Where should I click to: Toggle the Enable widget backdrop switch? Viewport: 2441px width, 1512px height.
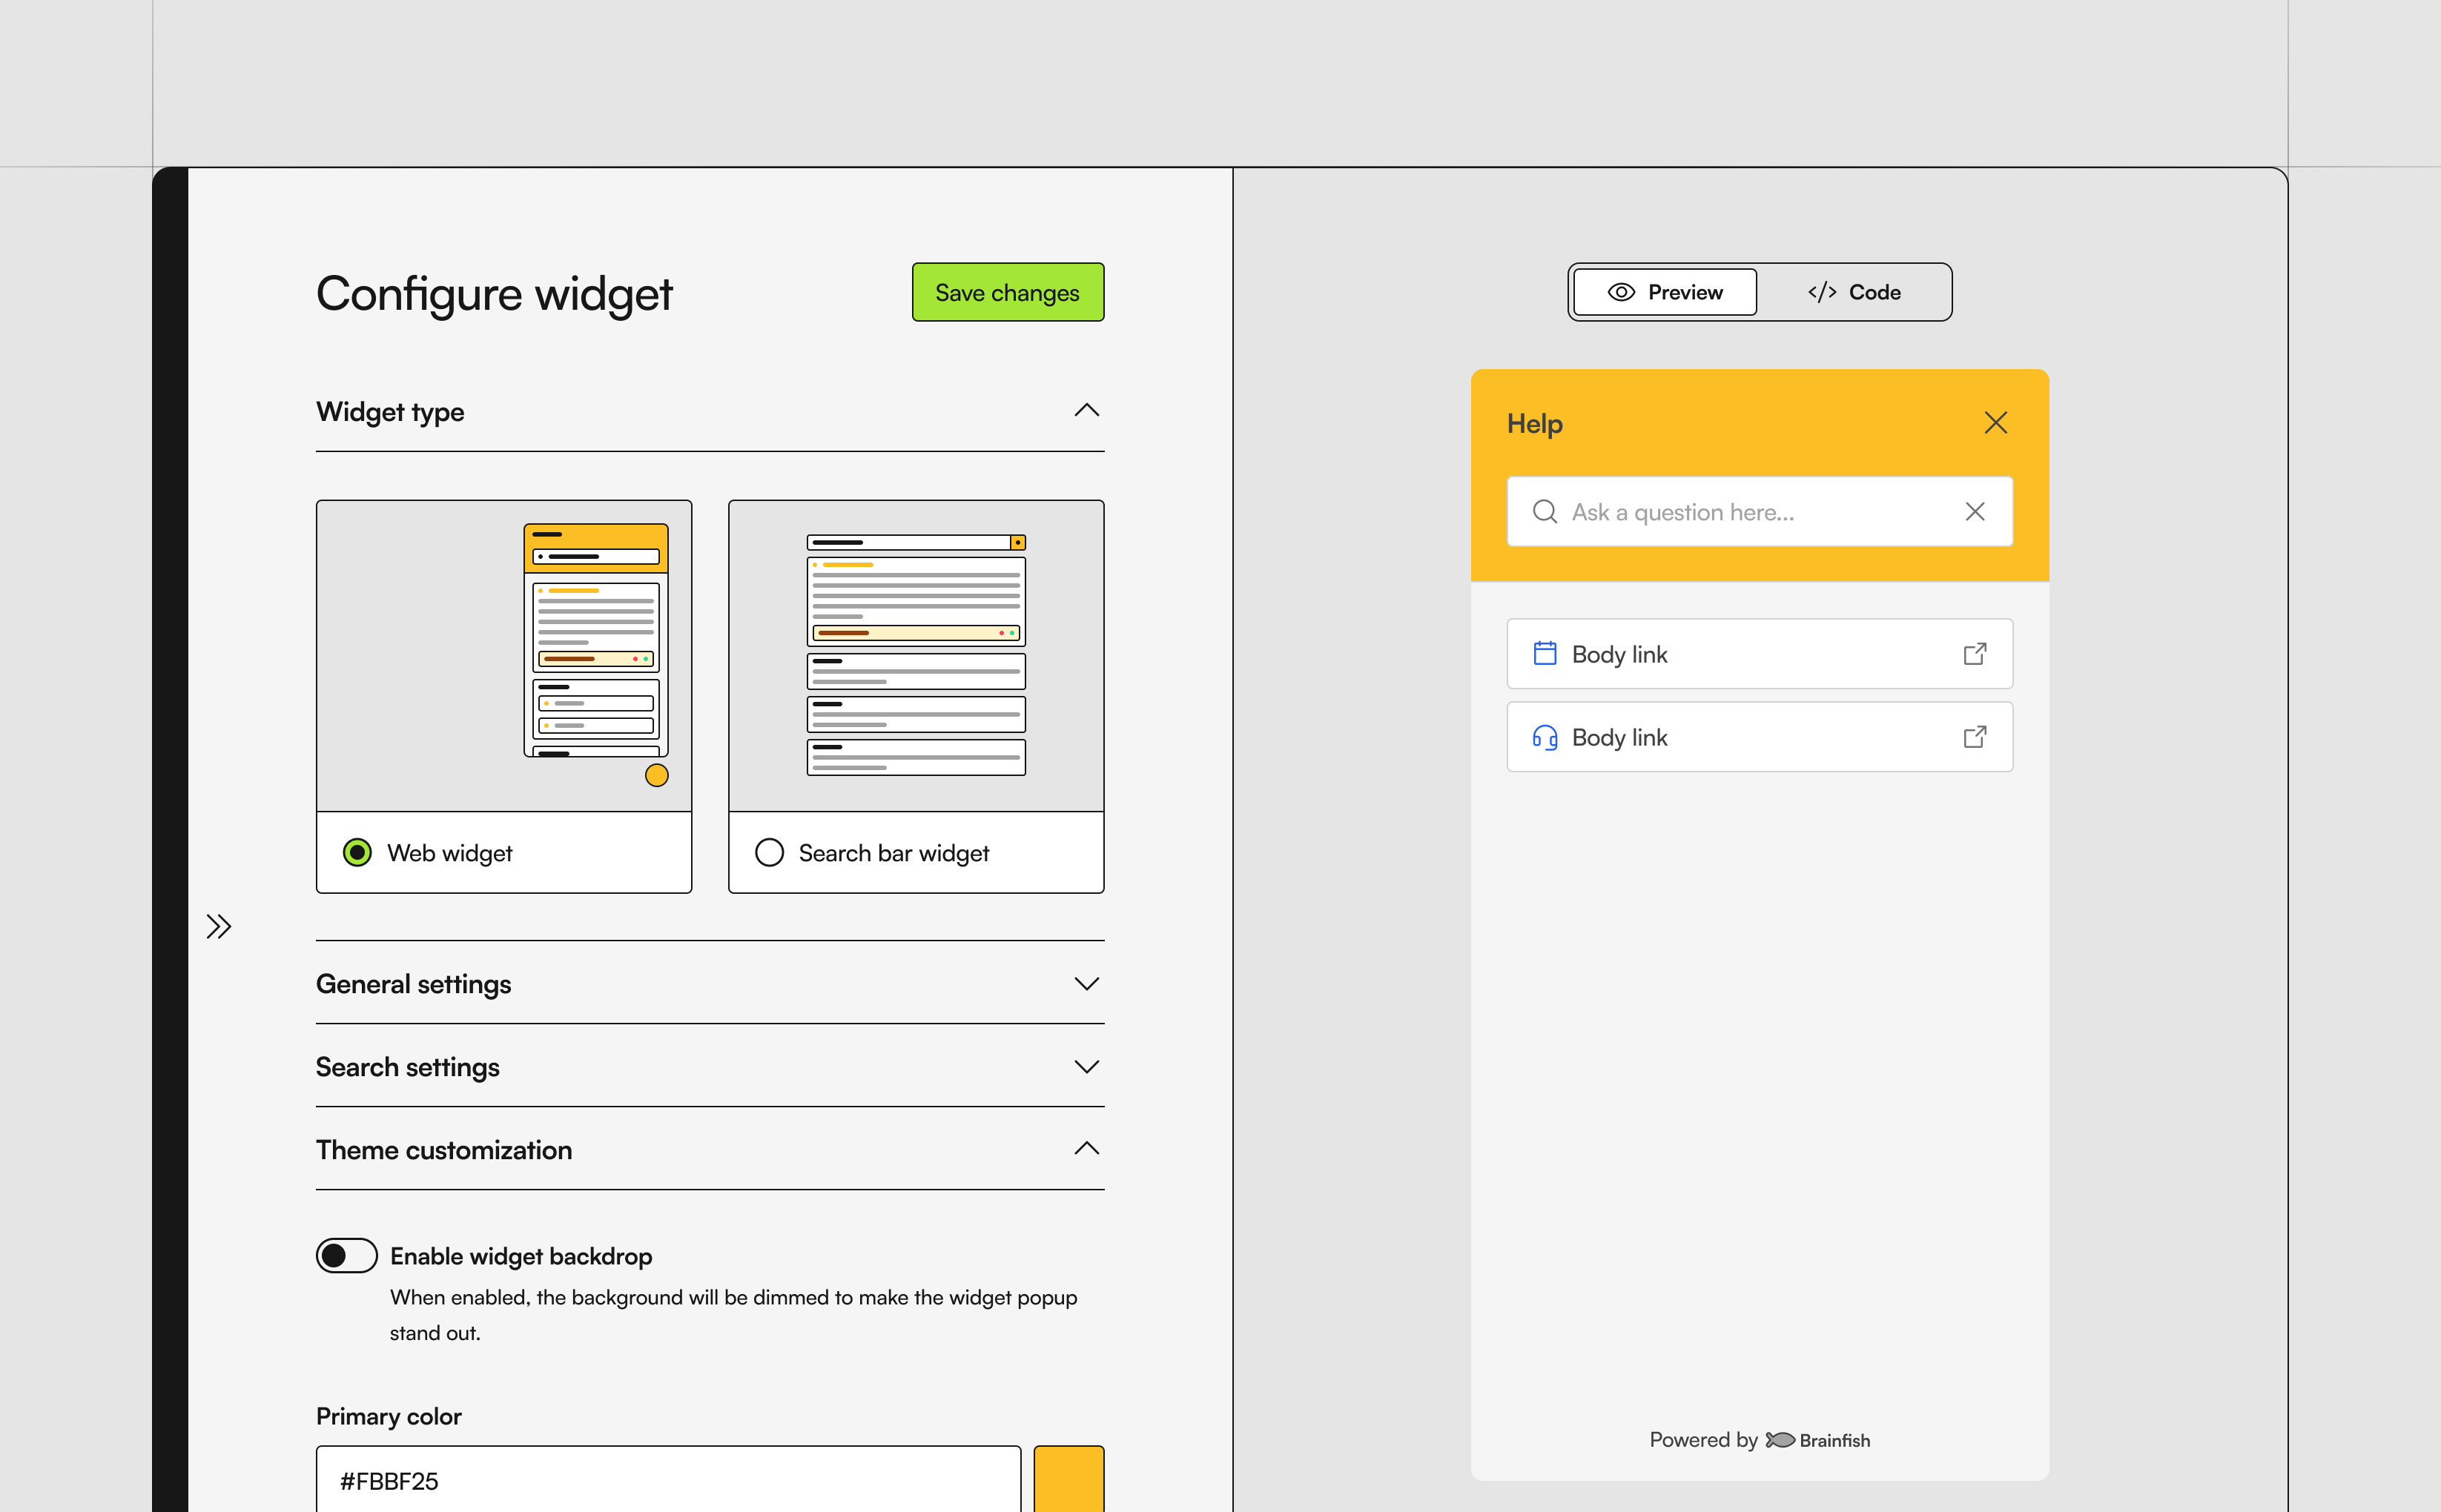pos(347,1256)
